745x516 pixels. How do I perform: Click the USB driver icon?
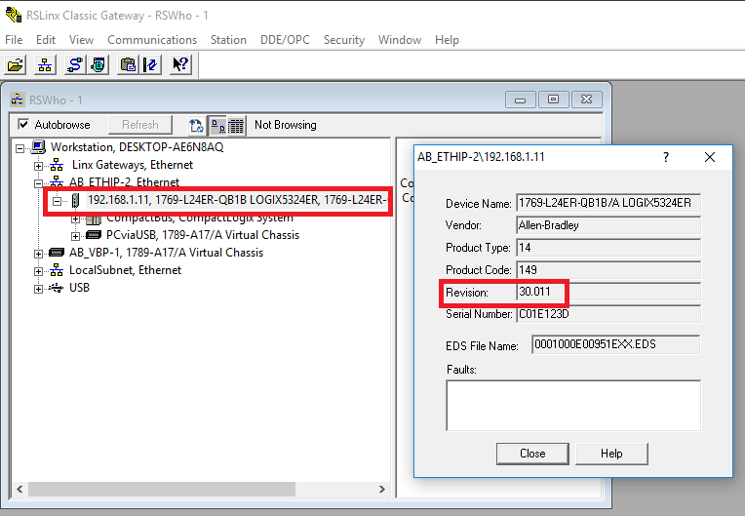coord(56,288)
